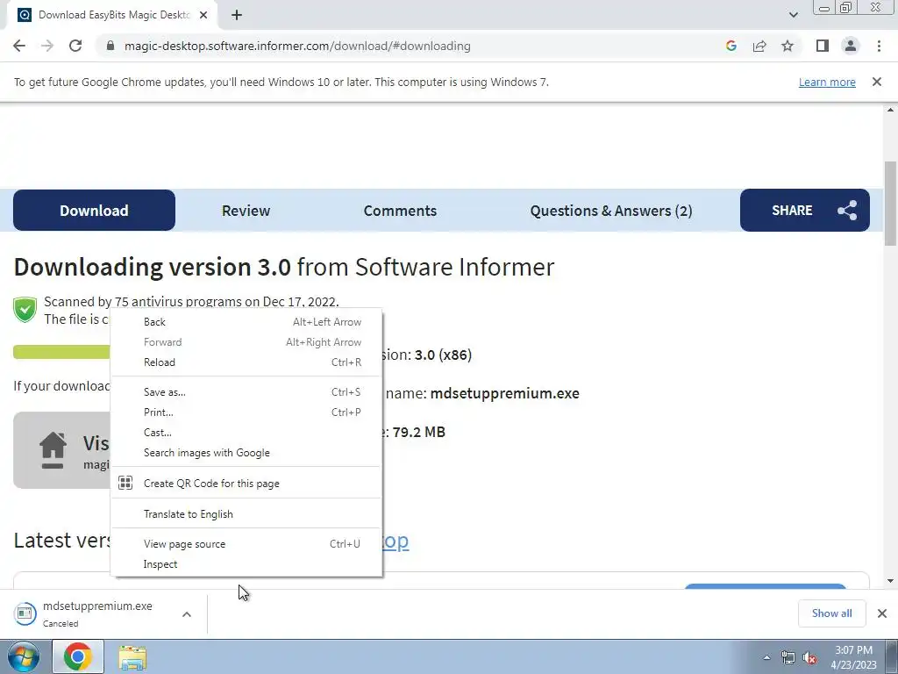
Task: Click the 79.2 MB file size text
Action: [x=418, y=432]
